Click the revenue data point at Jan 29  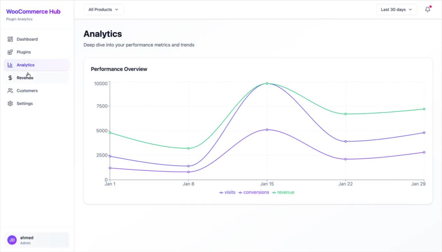424,109
